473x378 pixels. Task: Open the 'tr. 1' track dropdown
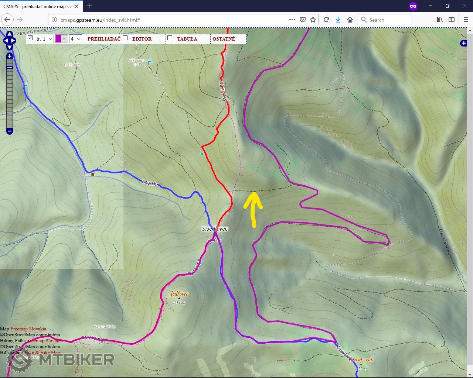point(44,39)
